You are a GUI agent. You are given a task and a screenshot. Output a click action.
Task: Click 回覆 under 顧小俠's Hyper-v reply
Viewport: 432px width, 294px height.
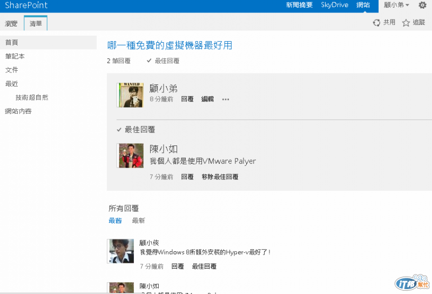[x=178, y=266]
